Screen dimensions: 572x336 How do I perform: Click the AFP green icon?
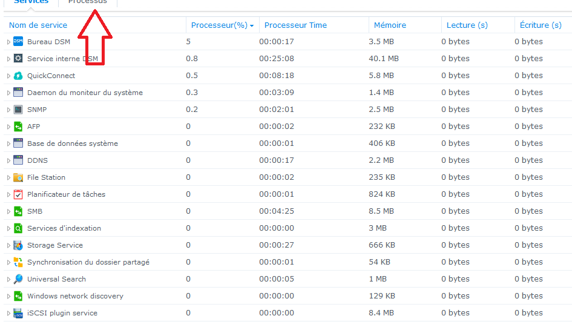tap(18, 127)
